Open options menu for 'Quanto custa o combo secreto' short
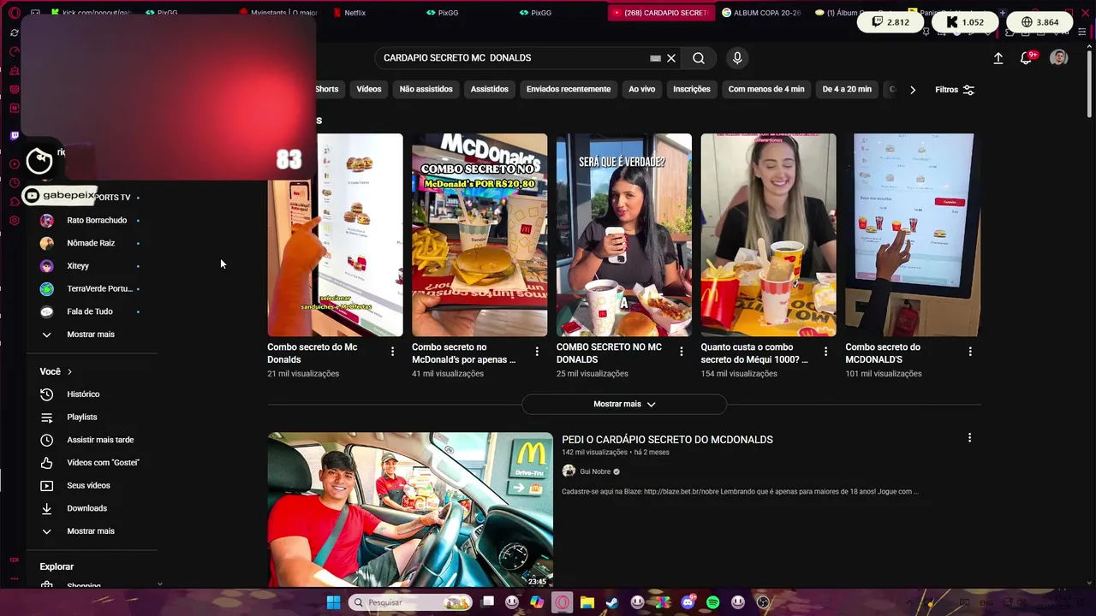Screen dimensions: 1096x616 click(825, 352)
